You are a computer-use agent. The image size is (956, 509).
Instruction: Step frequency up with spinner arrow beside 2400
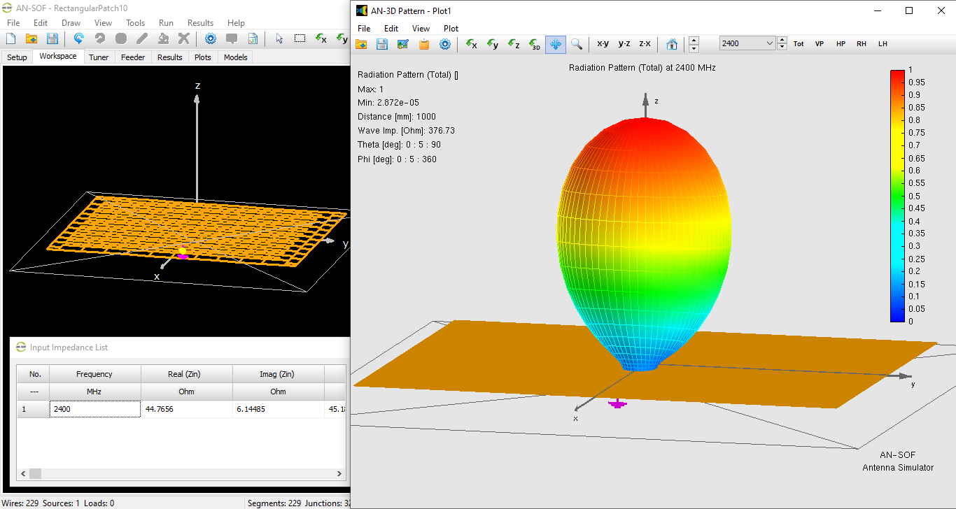click(782, 40)
